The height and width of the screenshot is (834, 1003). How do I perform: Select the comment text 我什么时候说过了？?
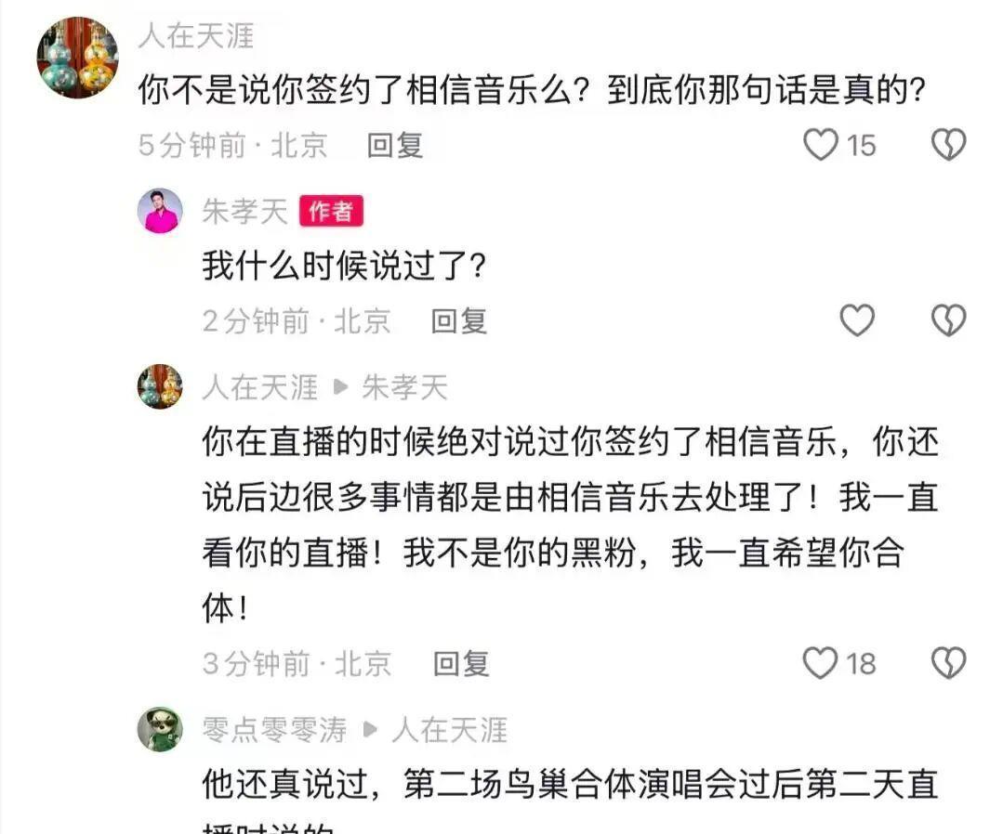[x=345, y=266]
